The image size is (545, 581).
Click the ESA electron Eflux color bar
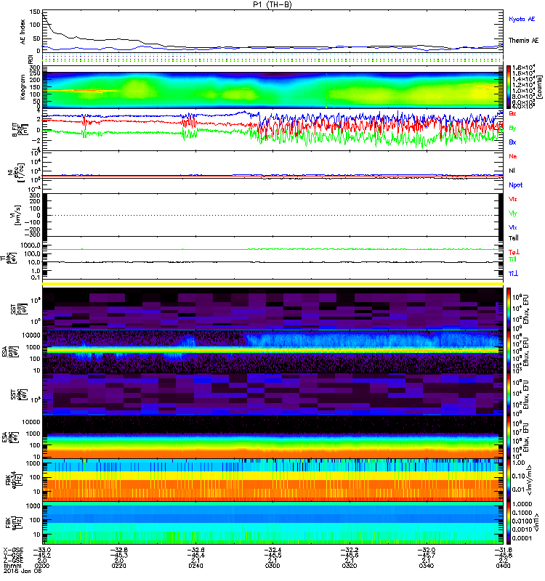tap(509, 437)
